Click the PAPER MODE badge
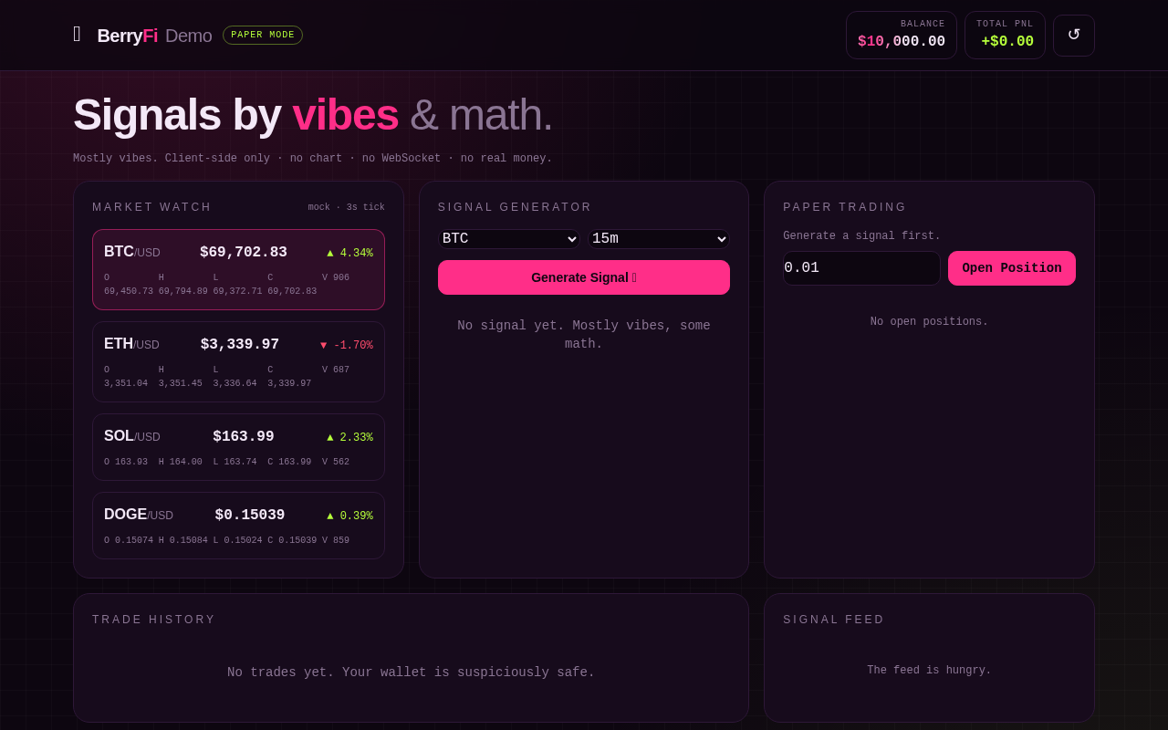Viewport: 1168px width, 730px height. coord(263,36)
